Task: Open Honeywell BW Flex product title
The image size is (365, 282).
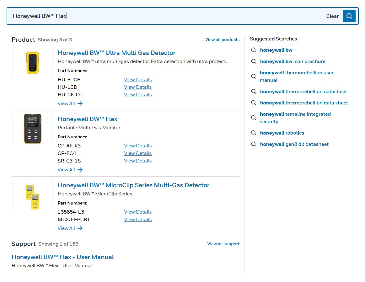Action: [x=88, y=119]
